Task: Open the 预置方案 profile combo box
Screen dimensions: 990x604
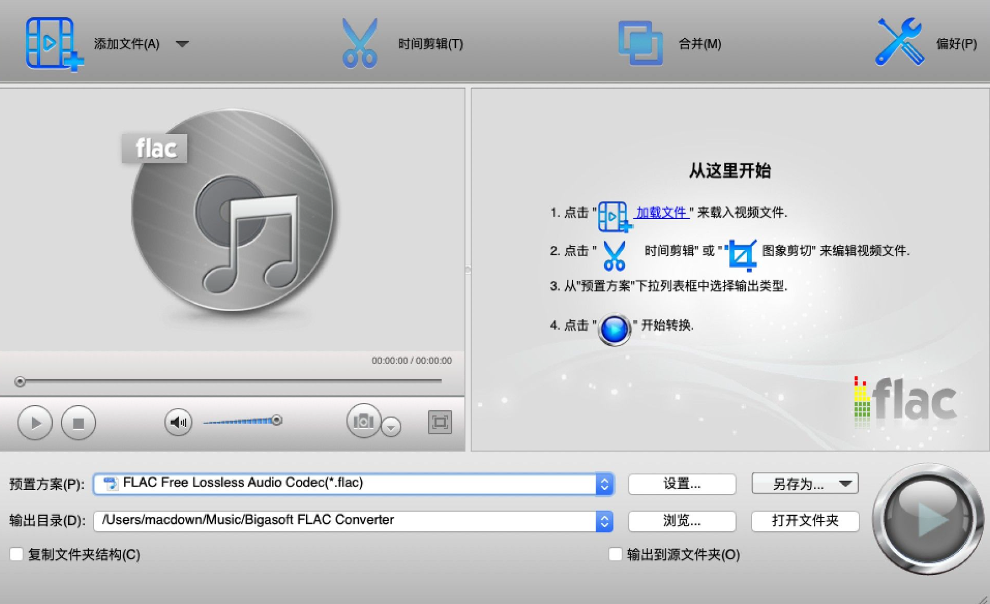Action: [x=353, y=484]
